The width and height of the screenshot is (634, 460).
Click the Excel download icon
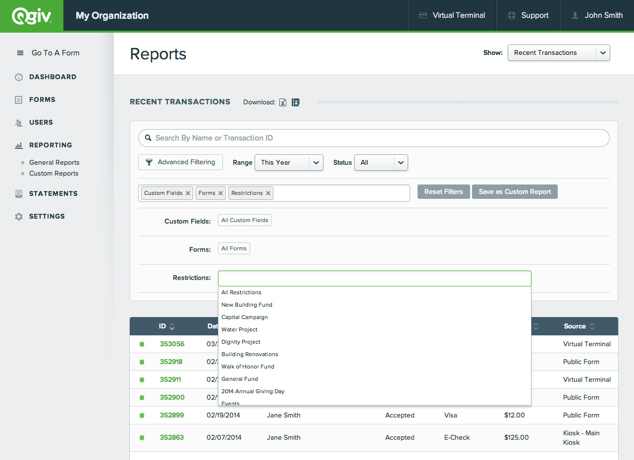282,102
